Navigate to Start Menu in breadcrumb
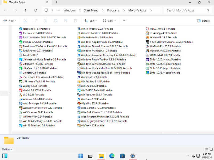214x160 pixels. [91, 10]
